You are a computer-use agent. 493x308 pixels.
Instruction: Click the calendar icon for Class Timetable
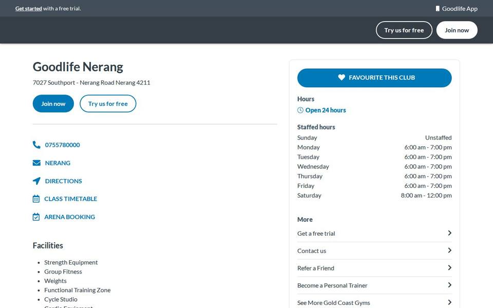(x=36, y=199)
